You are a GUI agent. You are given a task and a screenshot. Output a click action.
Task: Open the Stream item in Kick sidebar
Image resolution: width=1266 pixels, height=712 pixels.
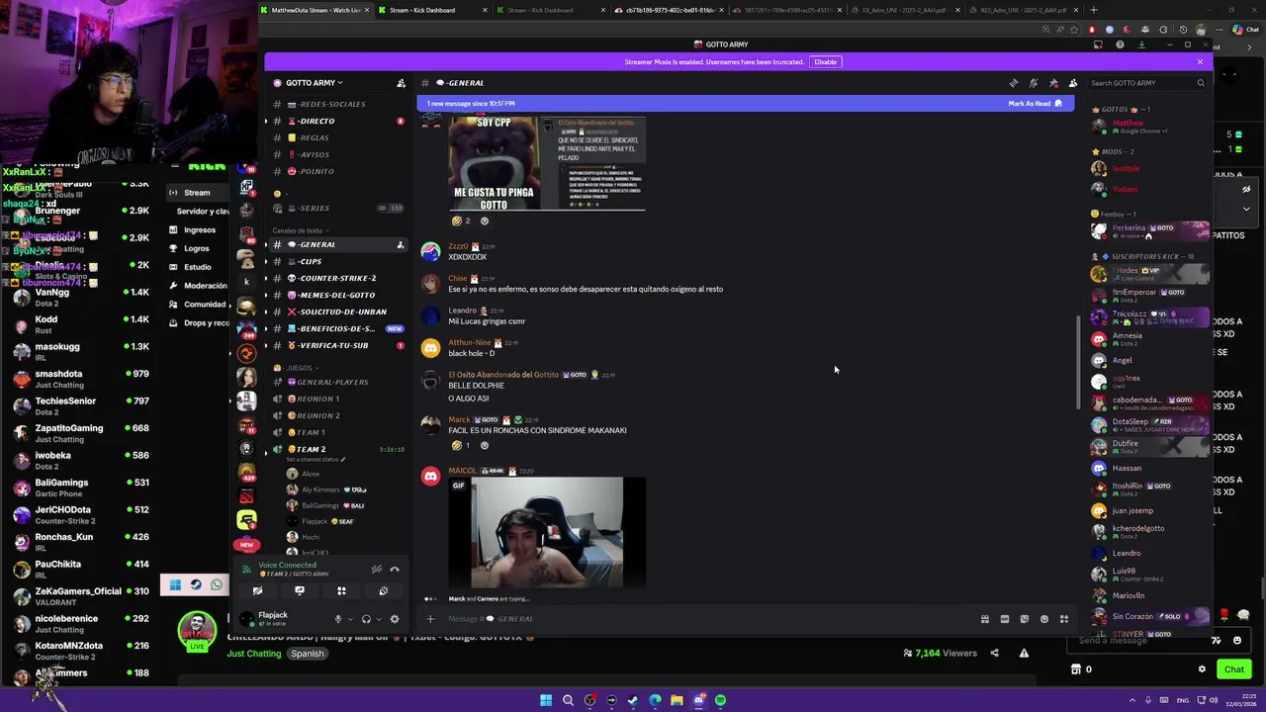197,193
